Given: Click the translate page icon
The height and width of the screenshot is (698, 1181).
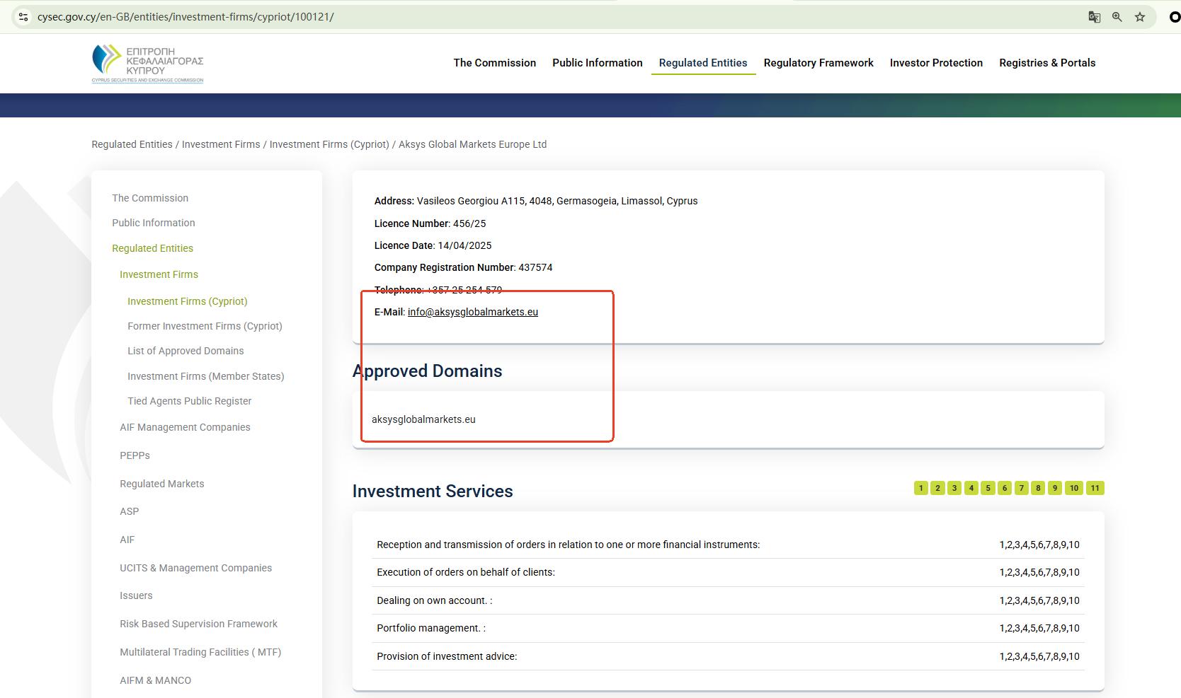Looking at the screenshot, I should tap(1094, 17).
